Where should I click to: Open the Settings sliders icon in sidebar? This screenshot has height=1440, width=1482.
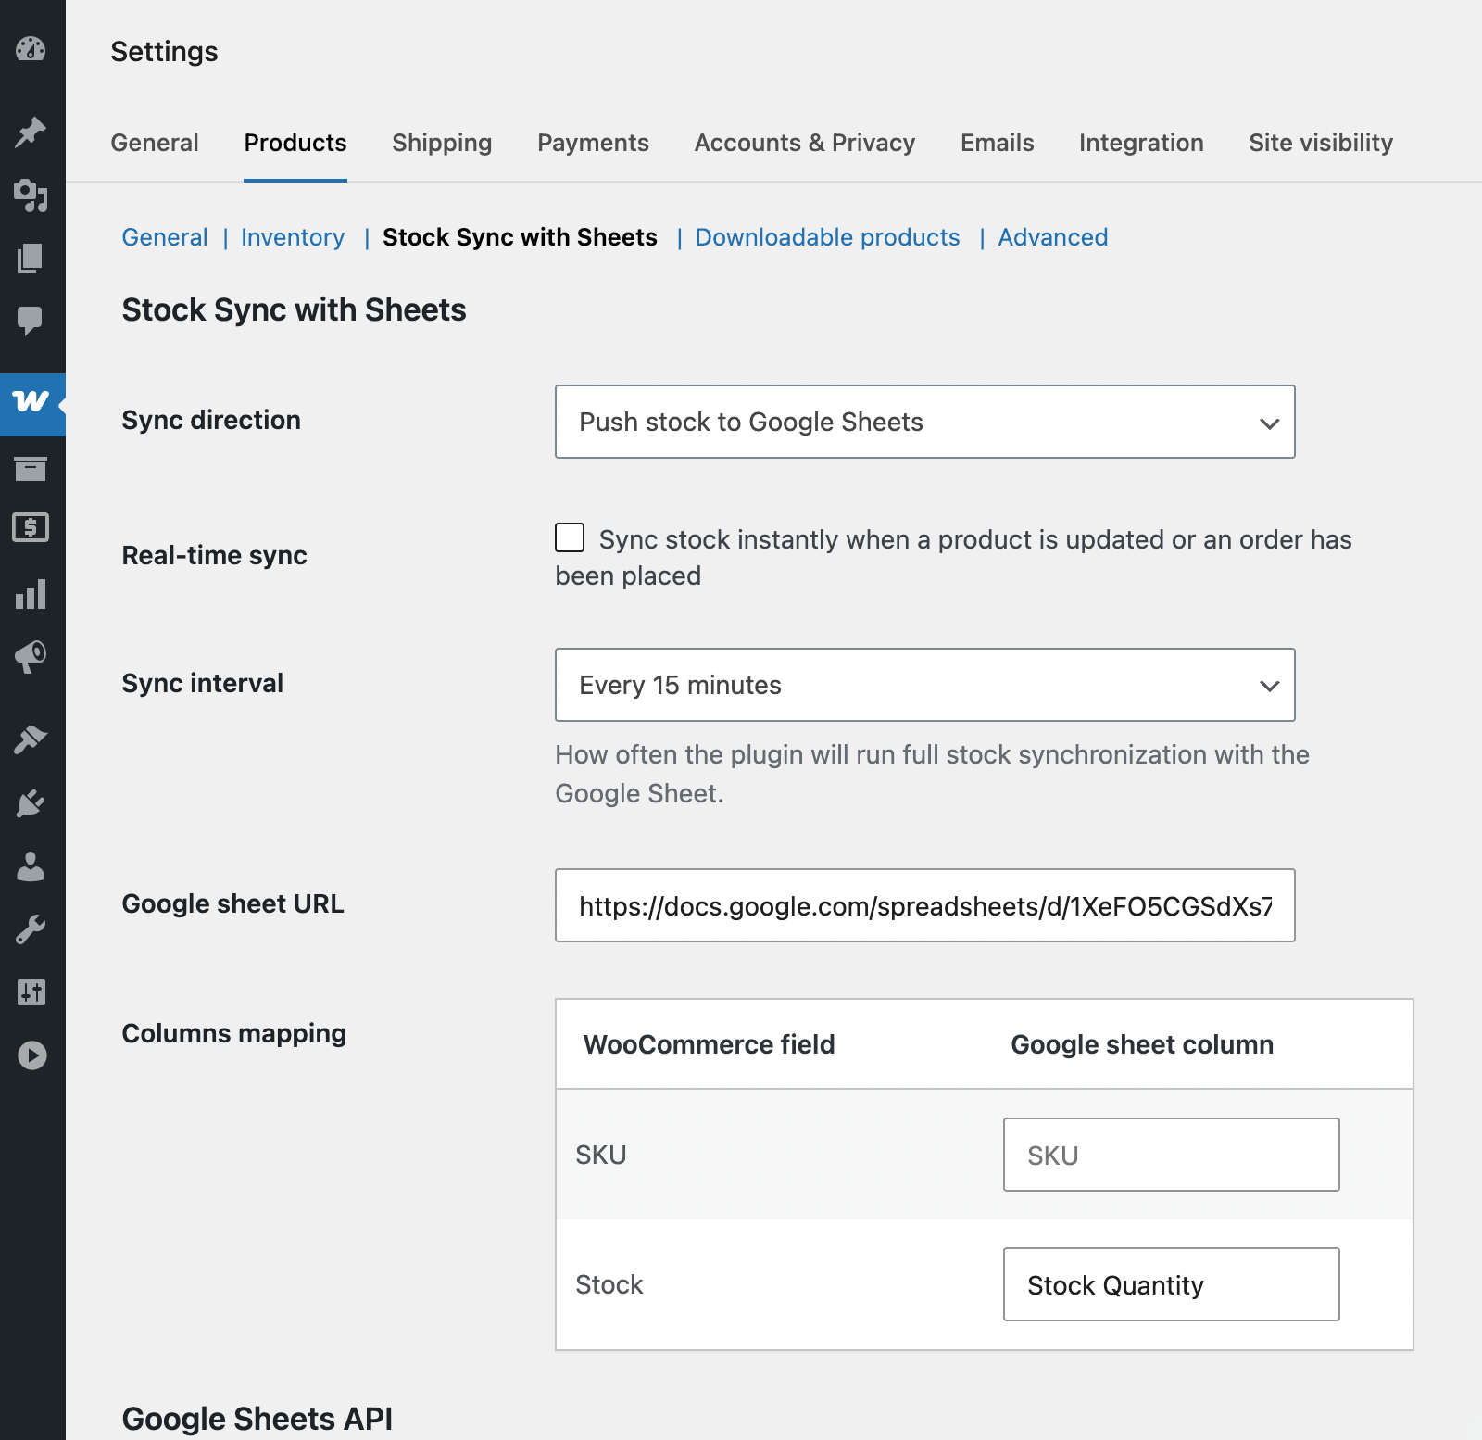point(31,992)
